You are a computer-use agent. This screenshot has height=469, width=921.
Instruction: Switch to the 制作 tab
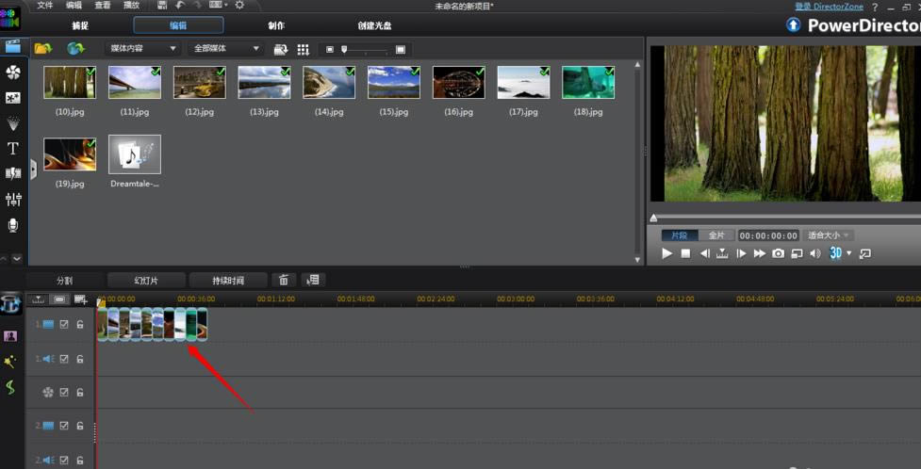[x=276, y=25]
